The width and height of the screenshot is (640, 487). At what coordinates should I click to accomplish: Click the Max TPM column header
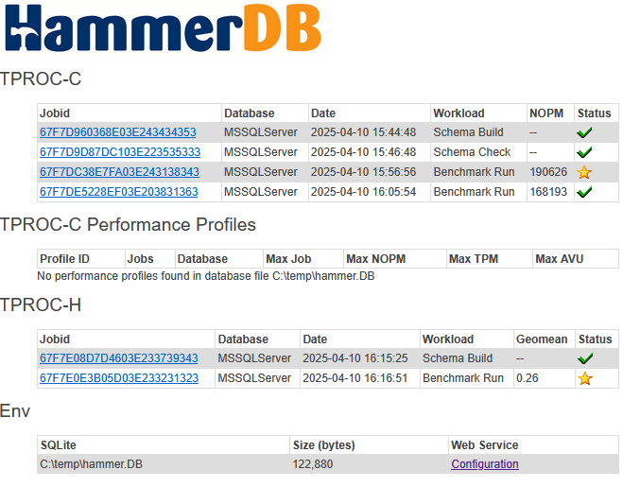click(x=474, y=259)
